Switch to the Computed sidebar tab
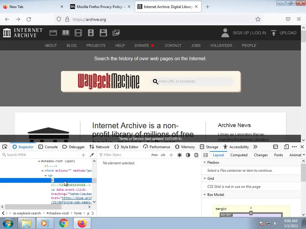 (239, 155)
